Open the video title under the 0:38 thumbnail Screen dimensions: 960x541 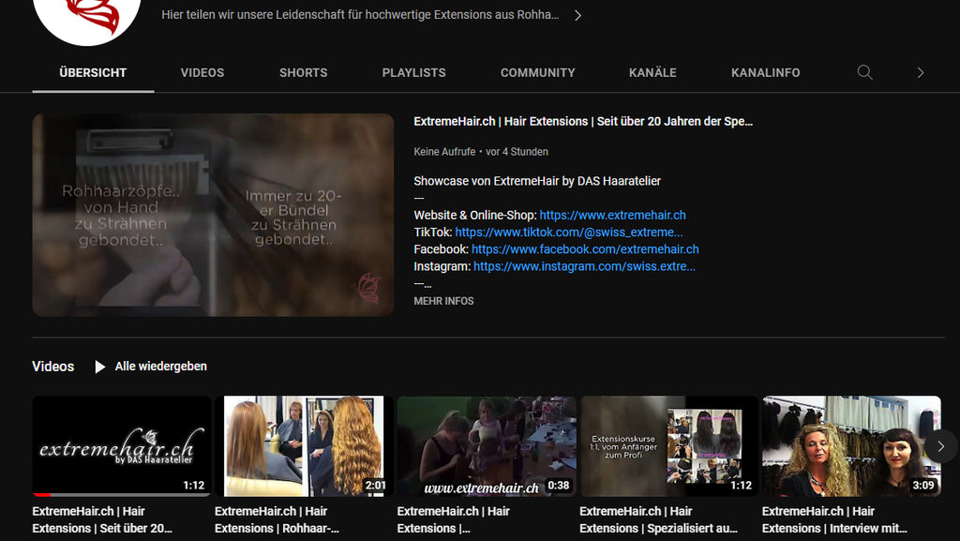453,519
